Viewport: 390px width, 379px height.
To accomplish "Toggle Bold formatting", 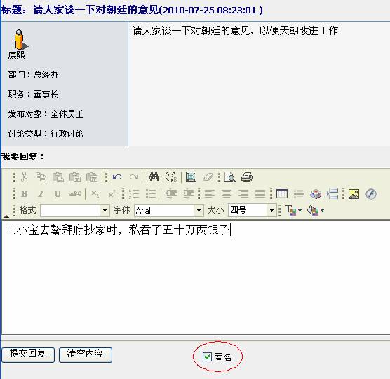I will 24,194.
